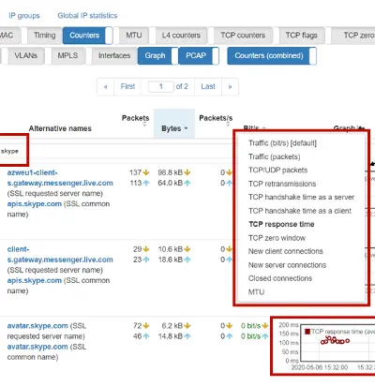The height and width of the screenshot is (386, 375).
Task: Click download arrow next to 98.8 kB
Action: (187, 172)
